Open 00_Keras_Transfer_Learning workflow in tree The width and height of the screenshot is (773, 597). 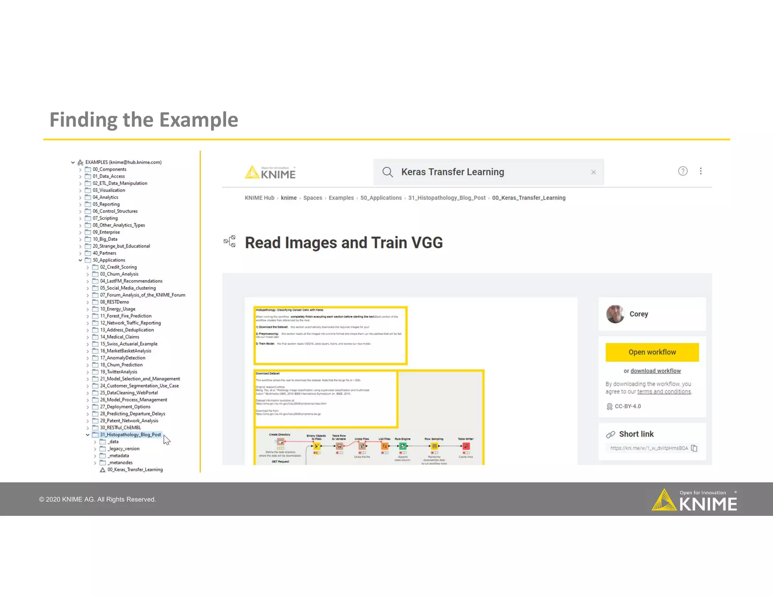click(x=135, y=469)
